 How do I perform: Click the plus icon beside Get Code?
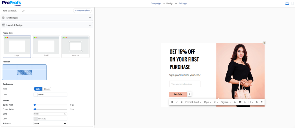pos(190,94)
